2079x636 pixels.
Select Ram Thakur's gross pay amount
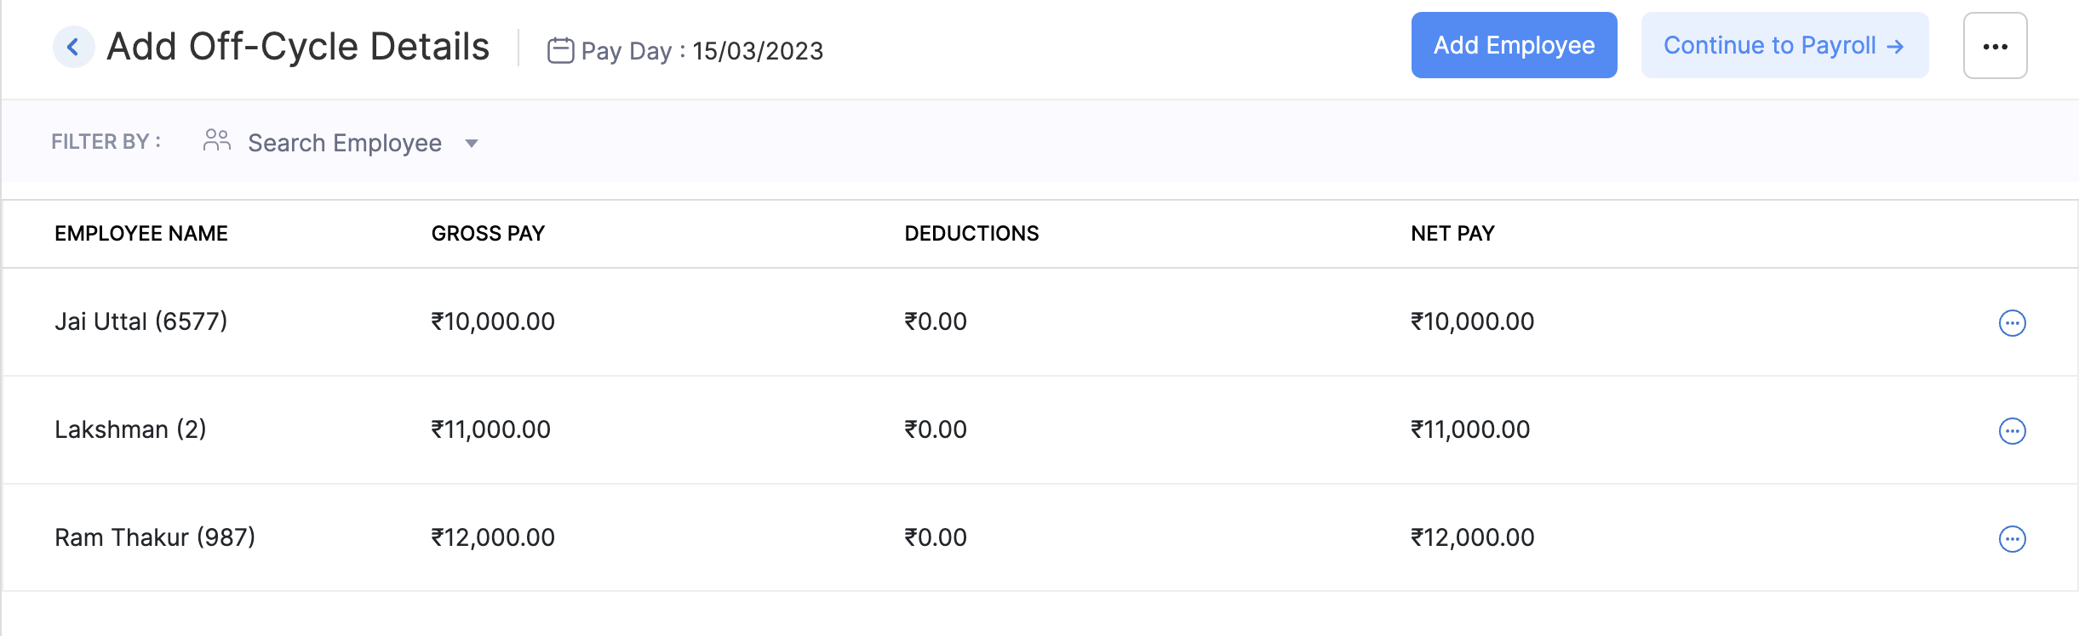click(492, 537)
